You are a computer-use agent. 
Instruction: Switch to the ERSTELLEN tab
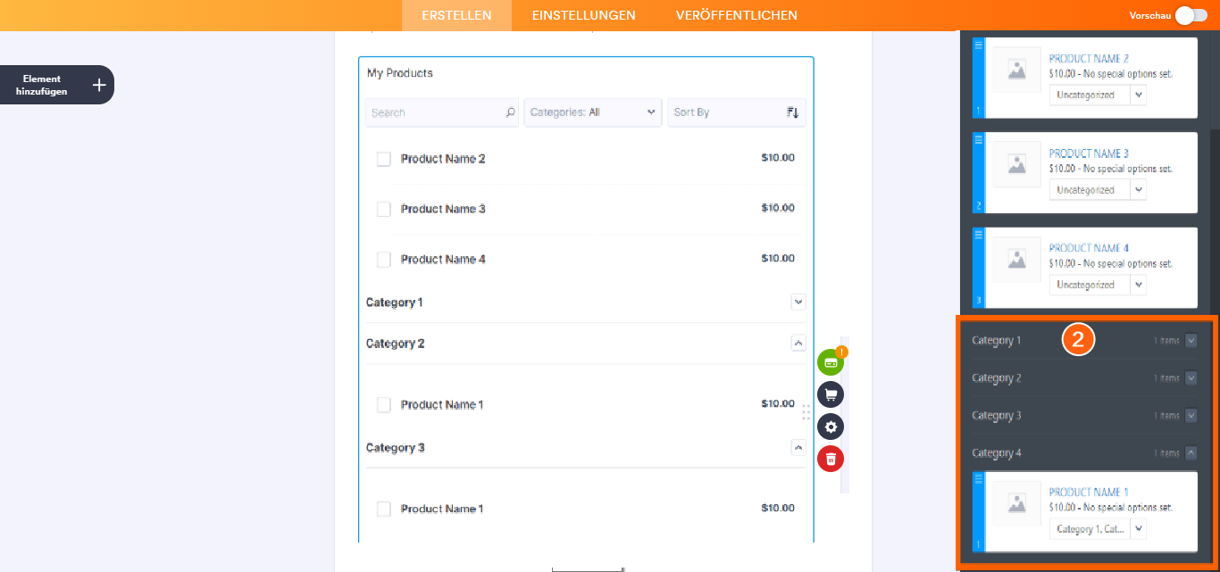pos(456,15)
